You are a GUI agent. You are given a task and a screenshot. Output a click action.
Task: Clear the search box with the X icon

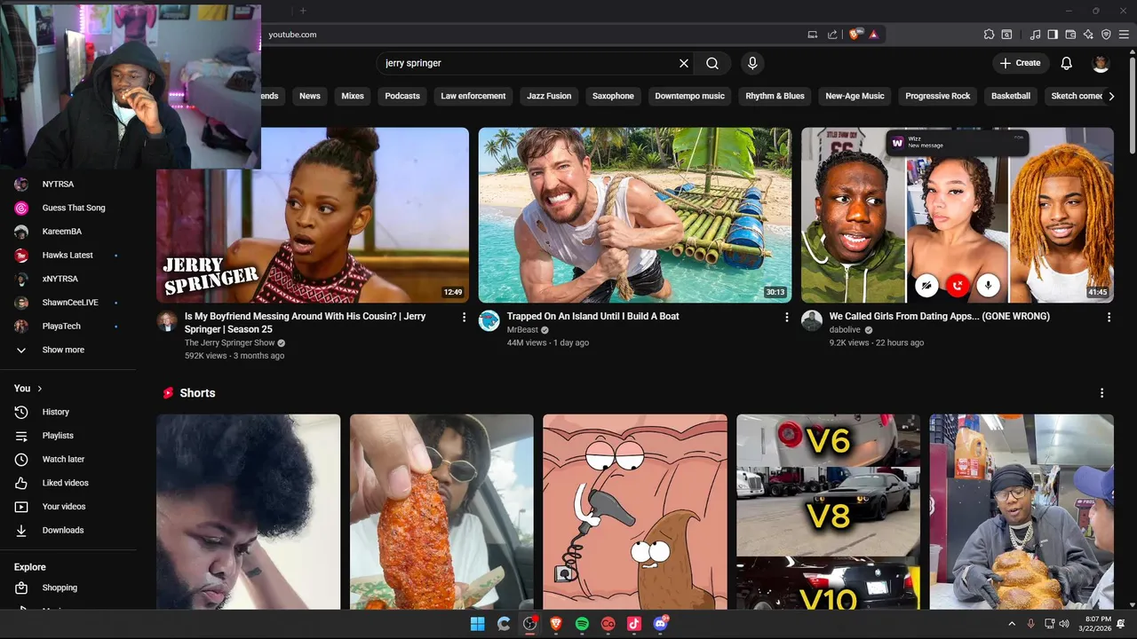[x=684, y=63]
